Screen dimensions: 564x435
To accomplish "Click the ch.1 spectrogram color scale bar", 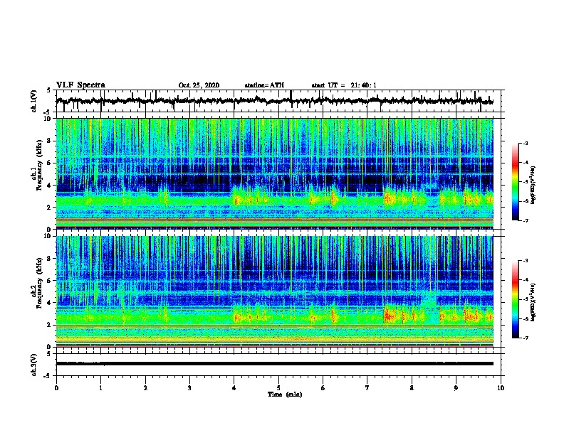I will pyautogui.click(x=516, y=182).
